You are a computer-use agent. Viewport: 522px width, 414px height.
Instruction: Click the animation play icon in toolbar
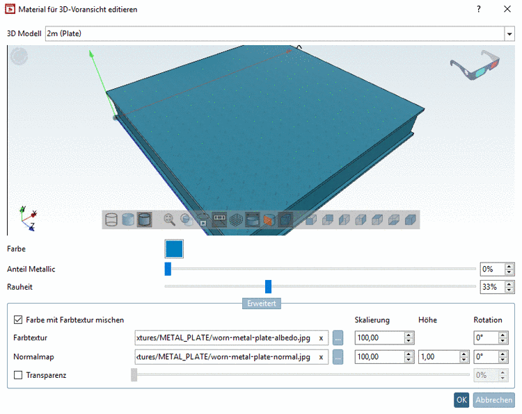pyautogui.click(x=203, y=220)
